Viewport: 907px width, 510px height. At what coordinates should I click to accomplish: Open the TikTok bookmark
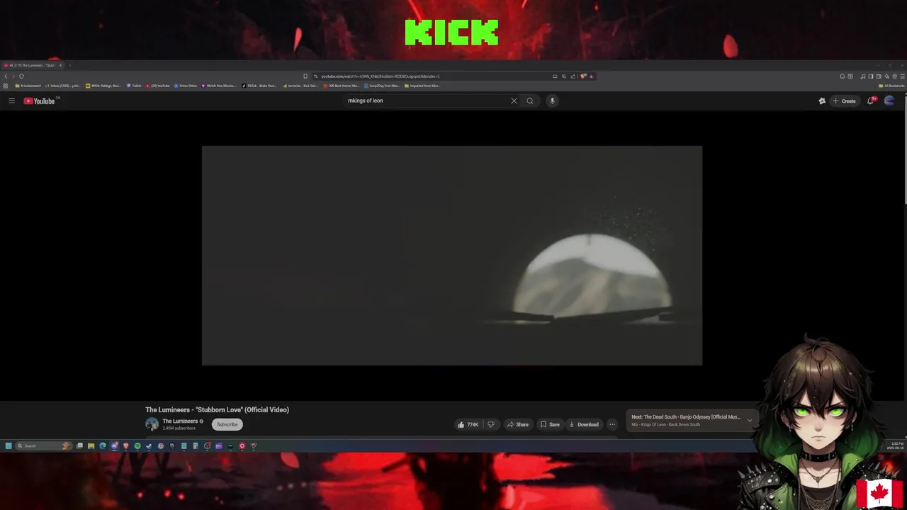click(x=259, y=86)
